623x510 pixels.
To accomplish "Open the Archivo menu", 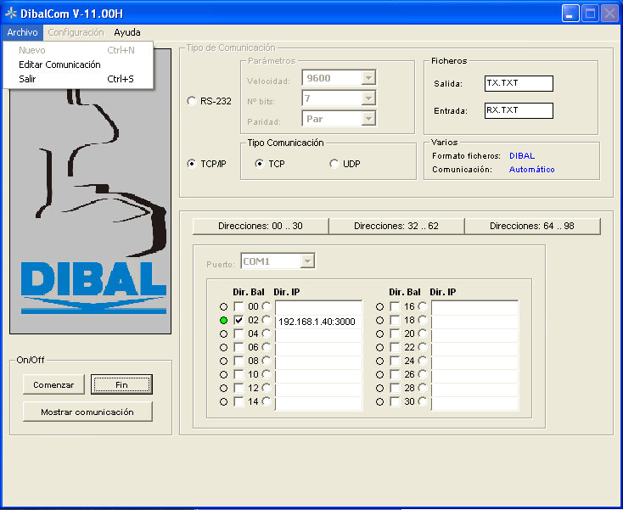I will tap(22, 32).
